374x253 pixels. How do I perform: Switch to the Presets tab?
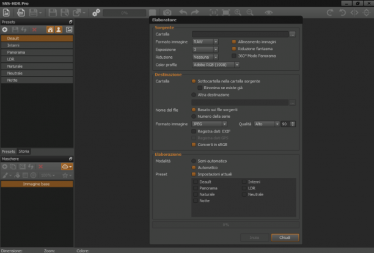click(x=9, y=152)
